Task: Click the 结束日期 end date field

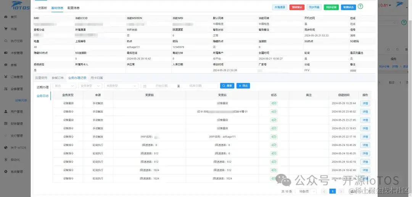Action: [x=195, y=86]
